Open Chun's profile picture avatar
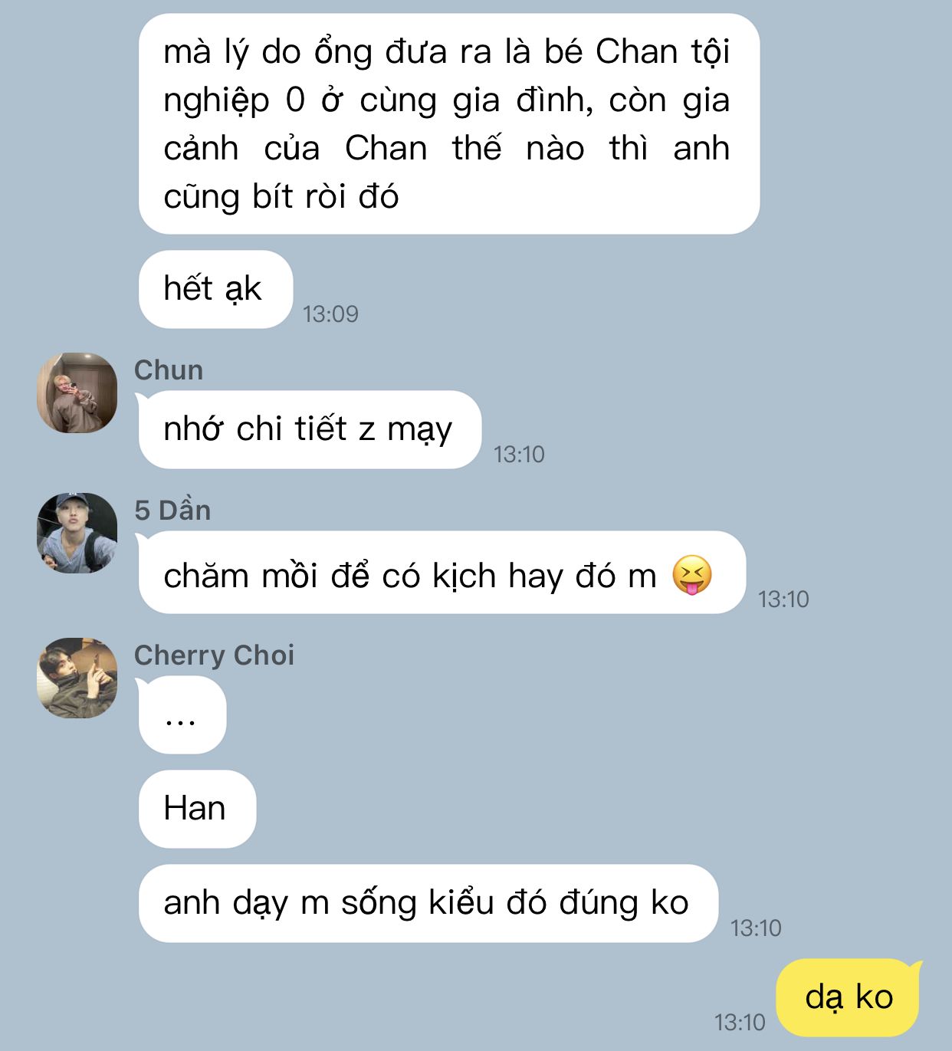 (77, 393)
